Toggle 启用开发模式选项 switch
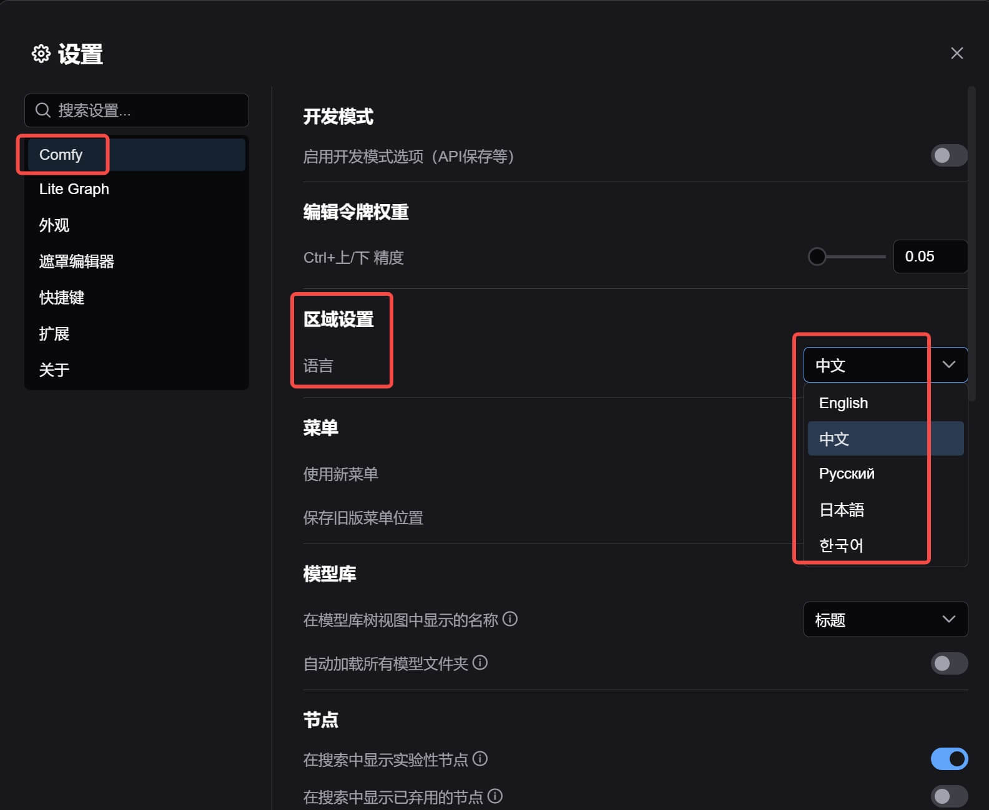The width and height of the screenshot is (989, 810). tap(949, 155)
